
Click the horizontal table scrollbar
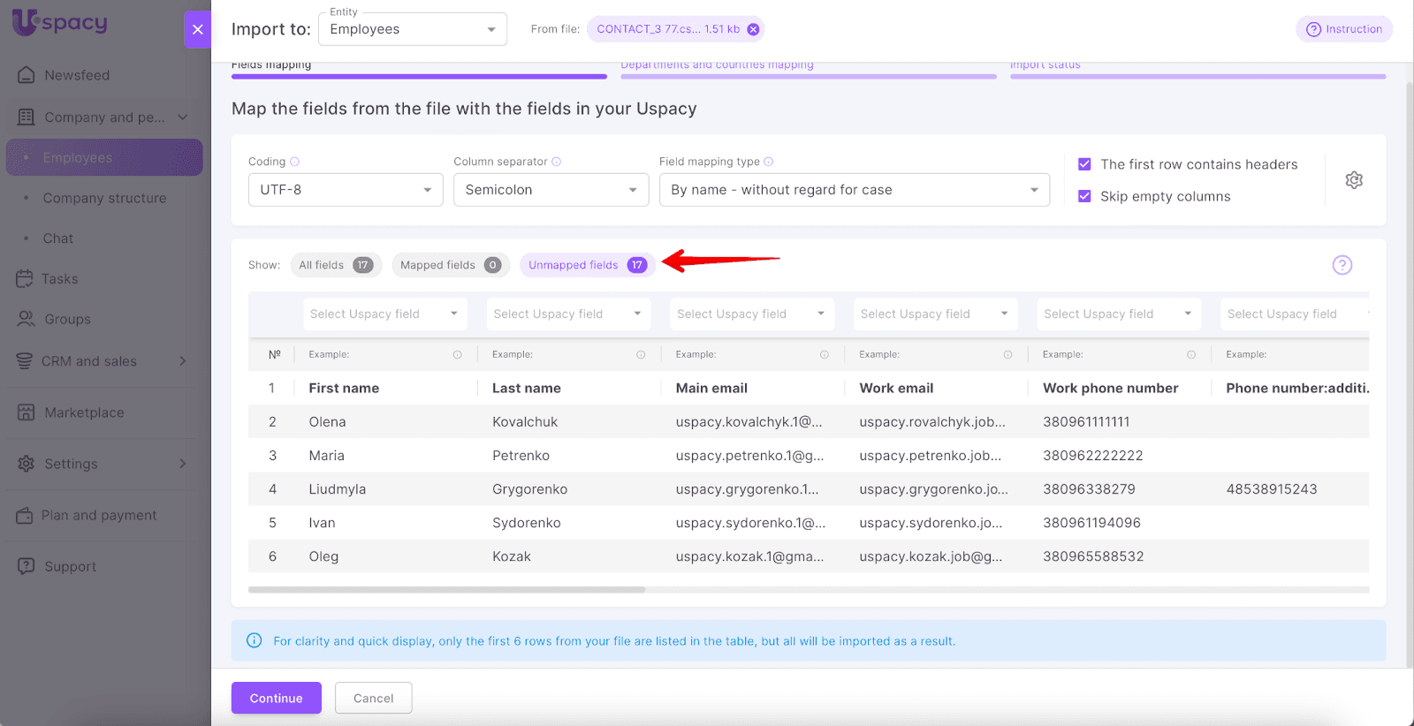[x=446, y=589]
